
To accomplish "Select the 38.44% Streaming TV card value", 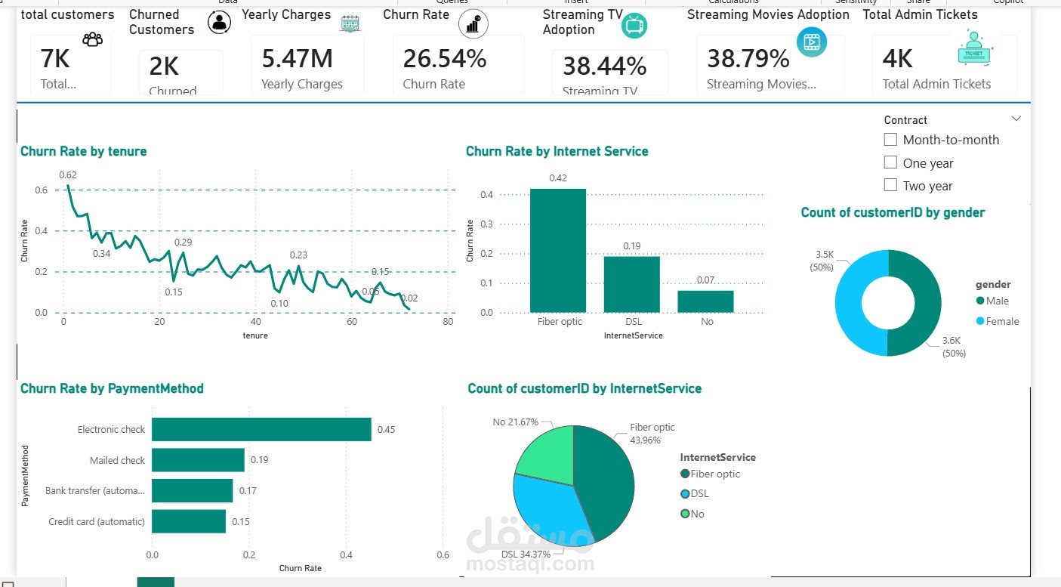I will coord(605,66).
